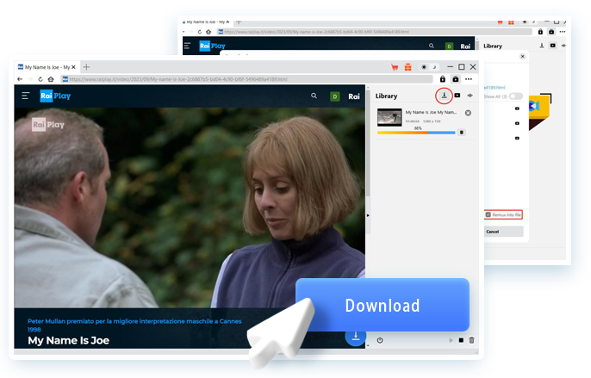Open RaiPlay search in the back window
The height and width of the screenshot is (378, 591).
(x=431, y=46)
